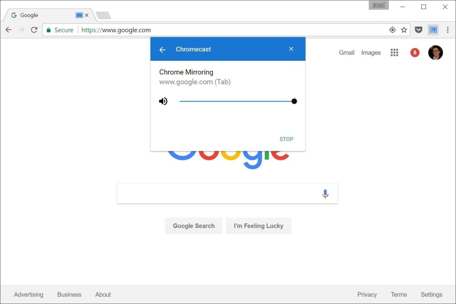Open the Privacy footer link
The width and height of the screenshot is (456, 304).
(367, 294)
